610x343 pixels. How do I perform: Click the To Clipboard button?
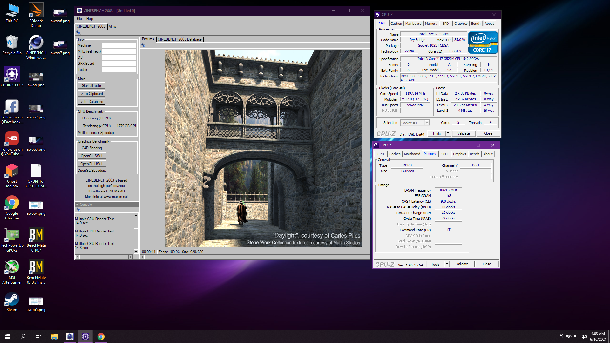pyautogui.click(x=91, y=94)
